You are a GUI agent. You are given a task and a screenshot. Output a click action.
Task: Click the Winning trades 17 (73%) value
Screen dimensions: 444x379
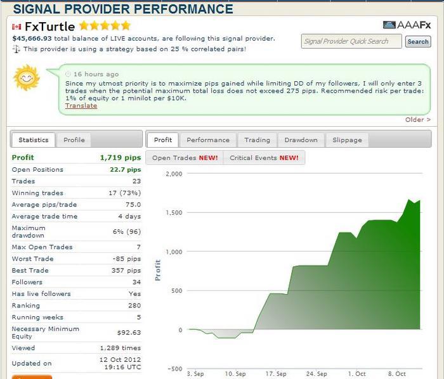[x=124, y=193]
